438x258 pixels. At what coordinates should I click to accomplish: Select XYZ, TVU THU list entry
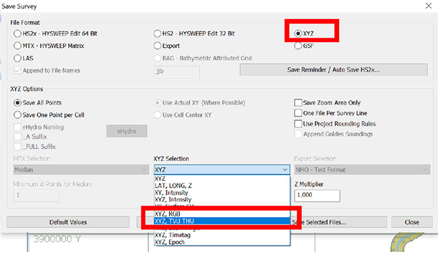[x=222, y=221]
